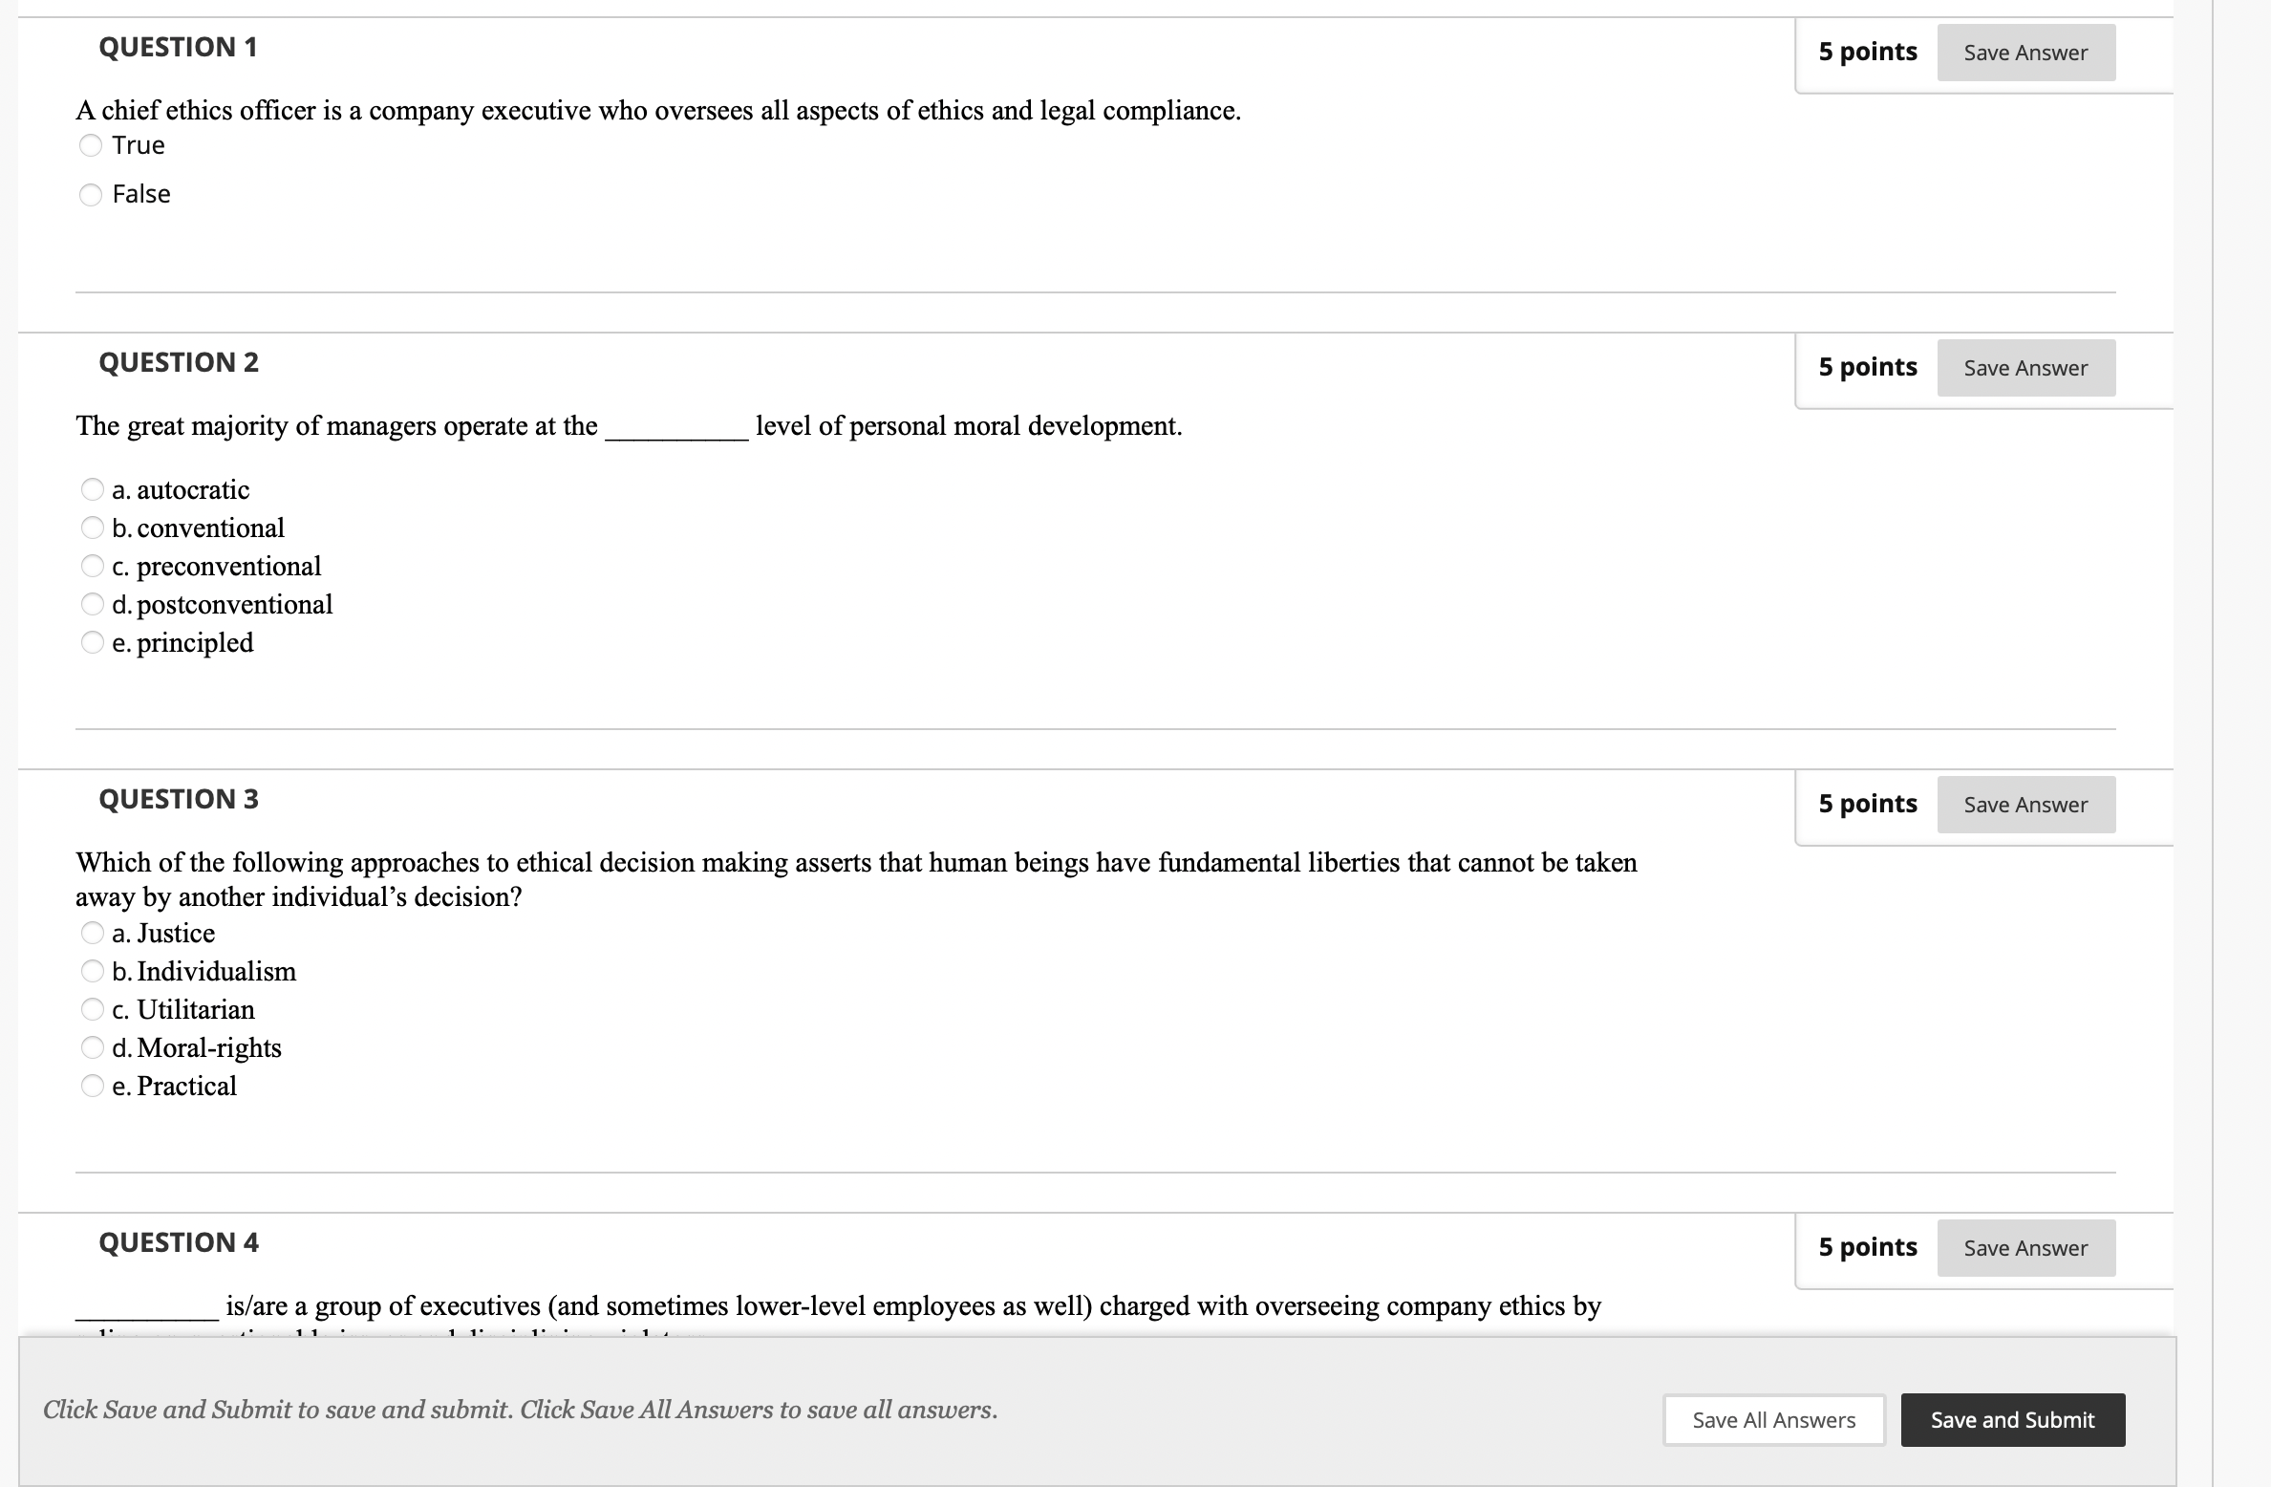Select option a. Justice in Question 3

coord(91,933)
